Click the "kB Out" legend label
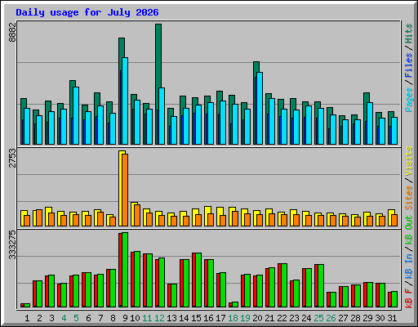 [409, 230]
